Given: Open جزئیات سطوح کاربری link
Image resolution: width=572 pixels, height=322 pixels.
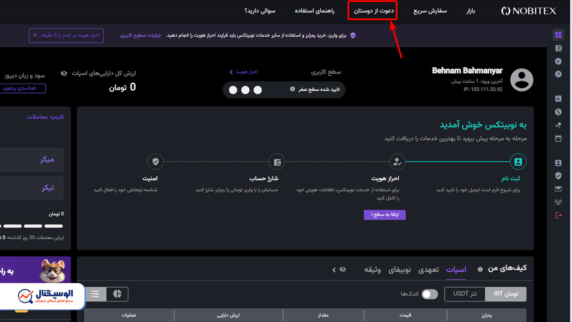Looking at the screenshot, I should [x=141, y=35].
